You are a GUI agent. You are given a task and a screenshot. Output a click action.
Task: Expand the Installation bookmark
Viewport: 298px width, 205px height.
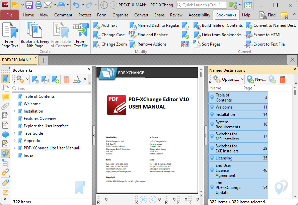click(x=15, y=111)
